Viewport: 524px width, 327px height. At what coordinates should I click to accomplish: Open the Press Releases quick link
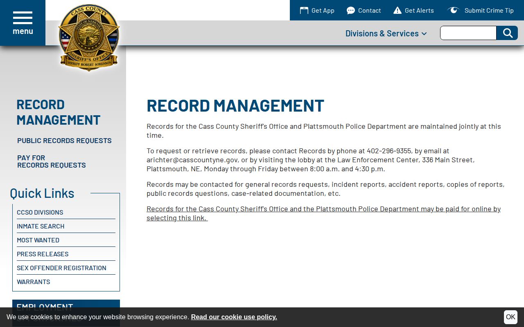43,254
